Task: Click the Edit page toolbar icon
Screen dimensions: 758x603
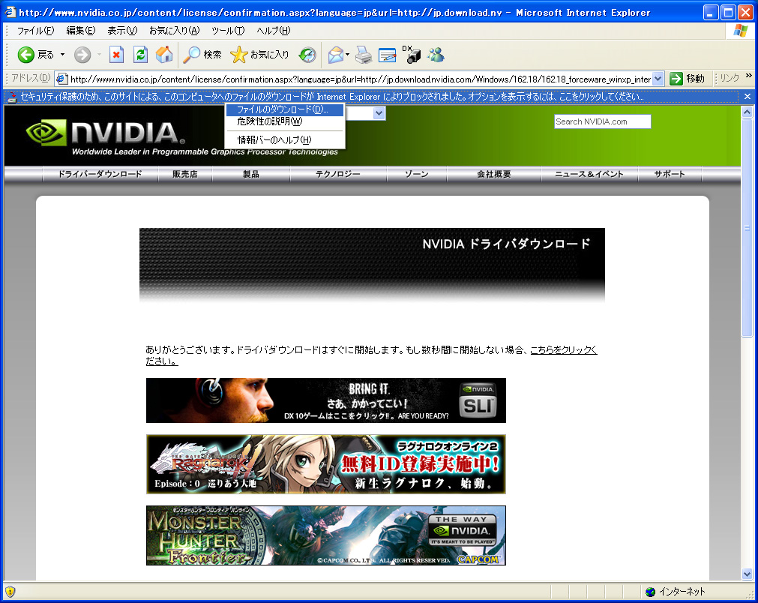Action: coord(387,55)
